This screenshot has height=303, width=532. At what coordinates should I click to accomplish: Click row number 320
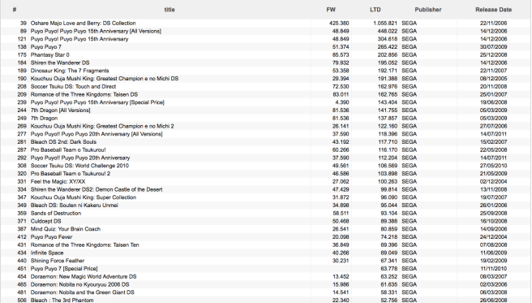(x=22, y=174)
